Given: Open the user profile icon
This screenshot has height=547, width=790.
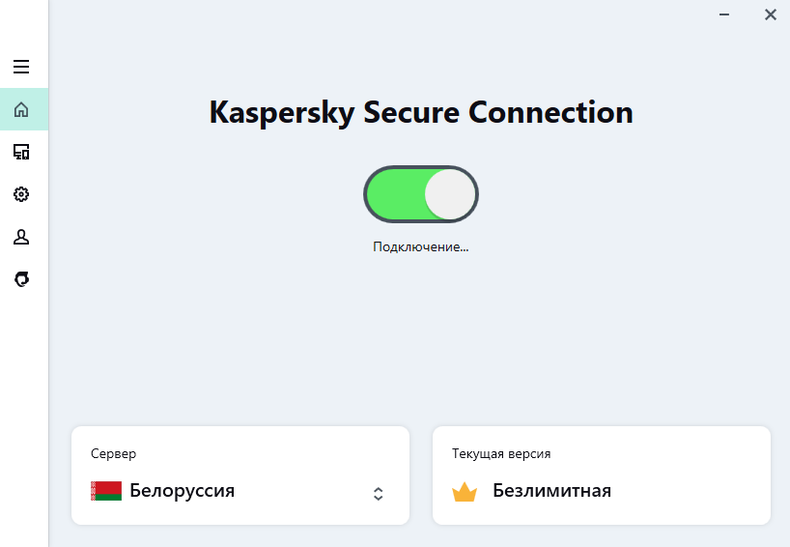Looking at the screenshot, I should click(21, 237).
